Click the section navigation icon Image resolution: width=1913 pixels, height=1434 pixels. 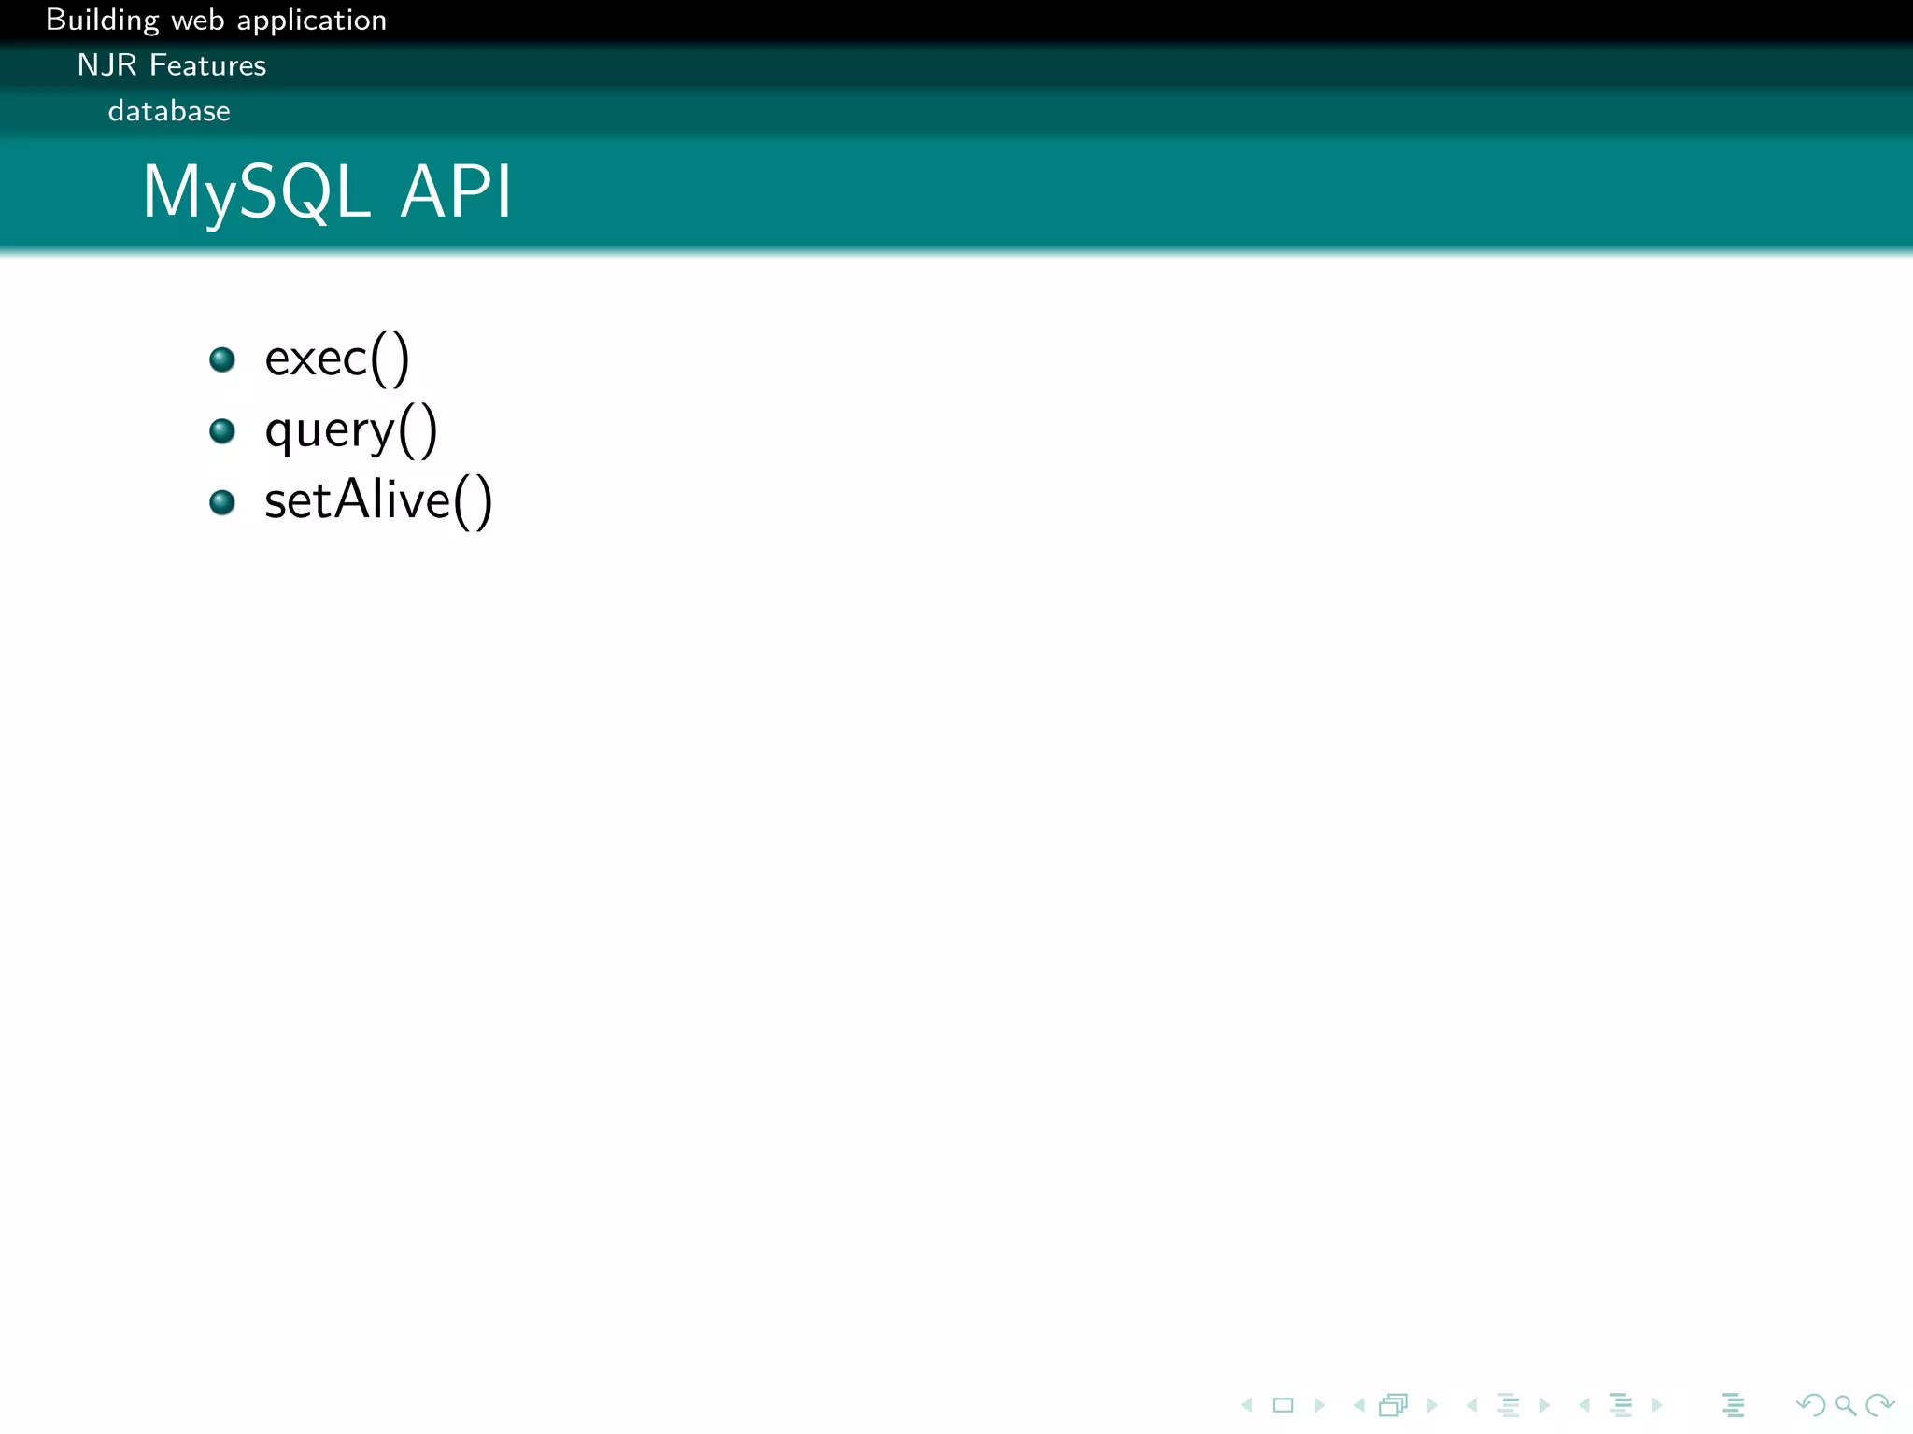point(1622,1405)
